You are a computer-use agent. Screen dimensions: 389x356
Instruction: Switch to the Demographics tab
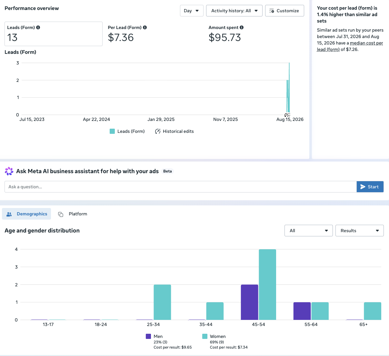26,214
